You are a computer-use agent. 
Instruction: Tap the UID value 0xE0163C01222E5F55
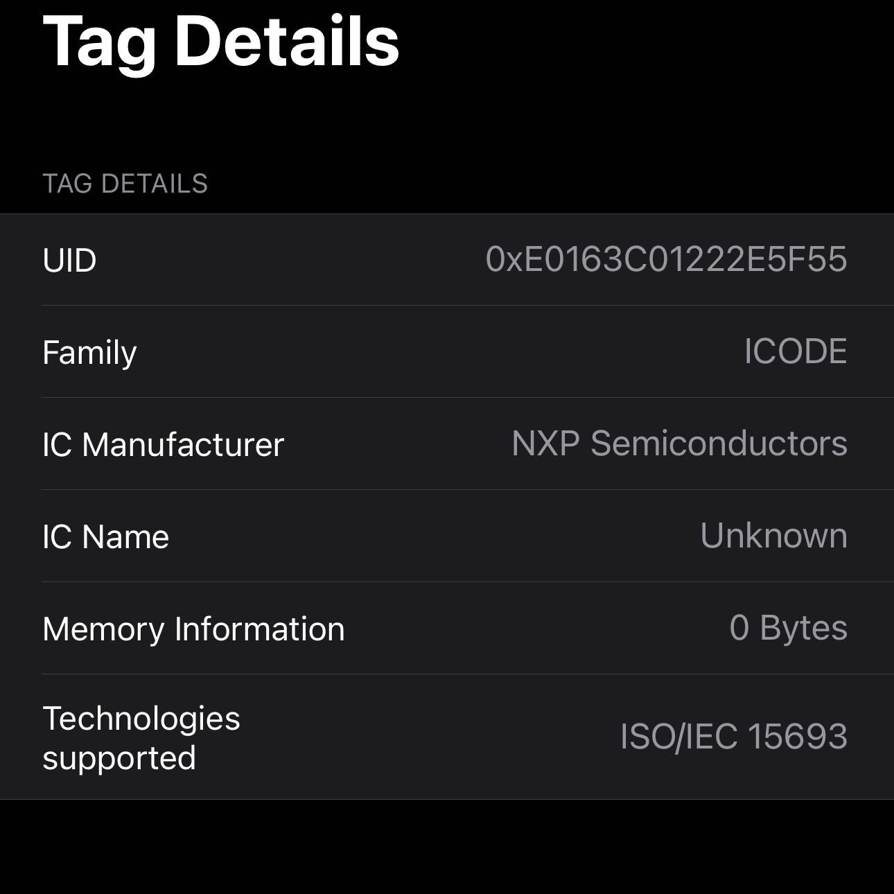pyautogui.click(x=666, y=260)
